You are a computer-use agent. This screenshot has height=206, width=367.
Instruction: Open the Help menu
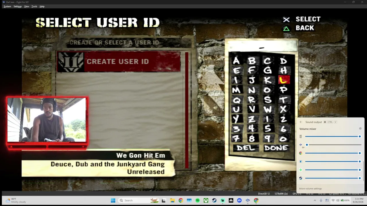(x=42, y=6)
